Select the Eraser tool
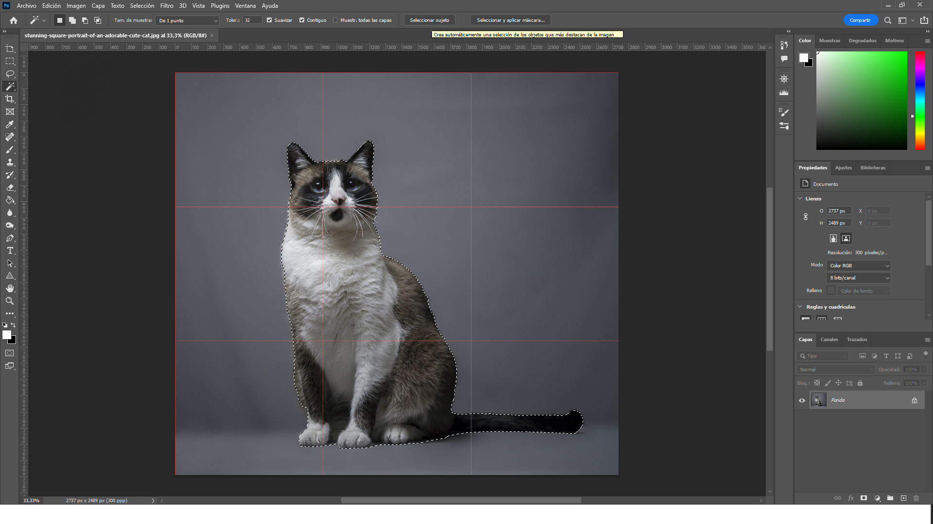The height and width of the screenshot is (524, 933). pos(10,188)
